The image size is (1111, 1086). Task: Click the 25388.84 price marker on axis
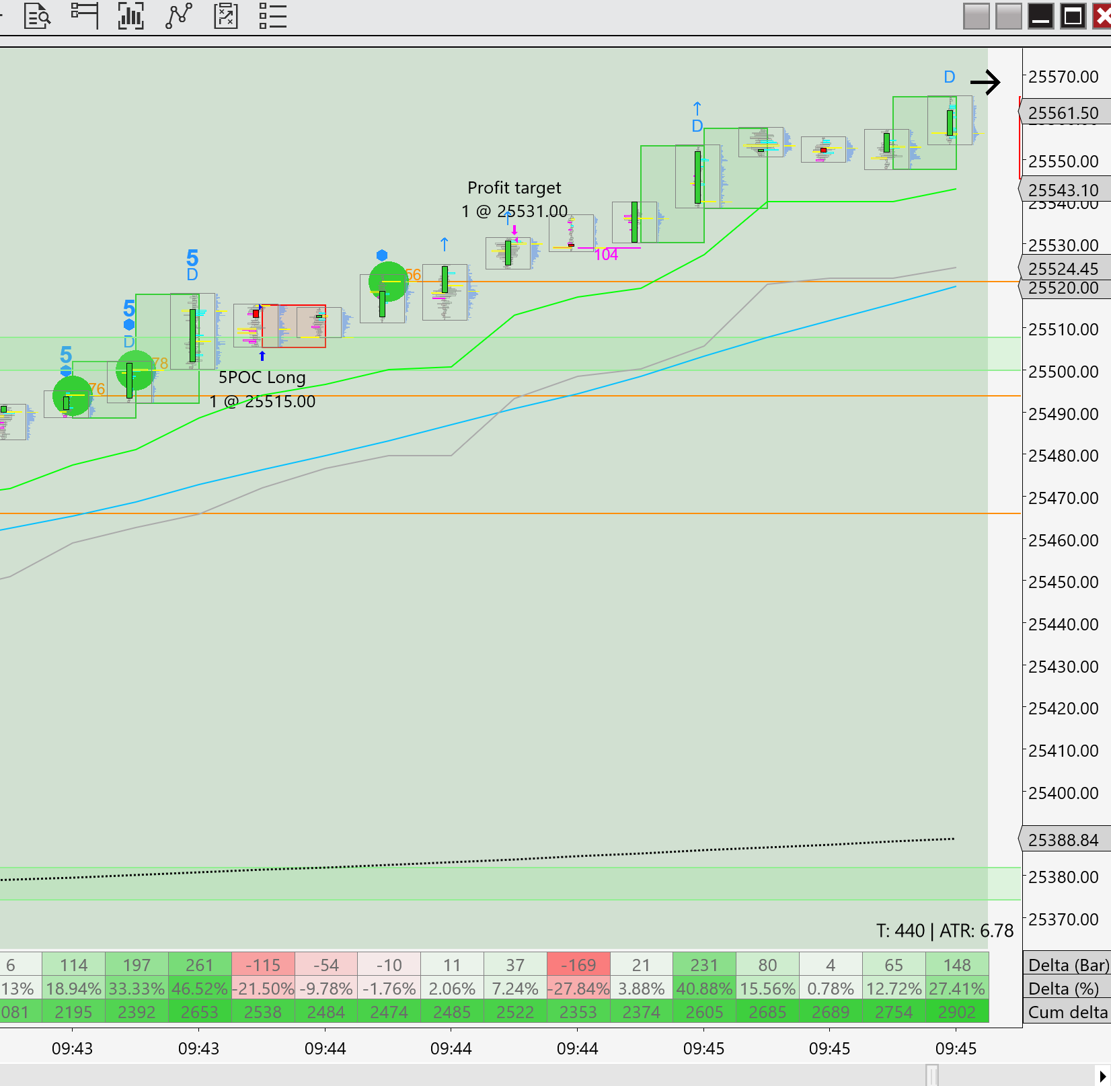[x=1064, y=840]
